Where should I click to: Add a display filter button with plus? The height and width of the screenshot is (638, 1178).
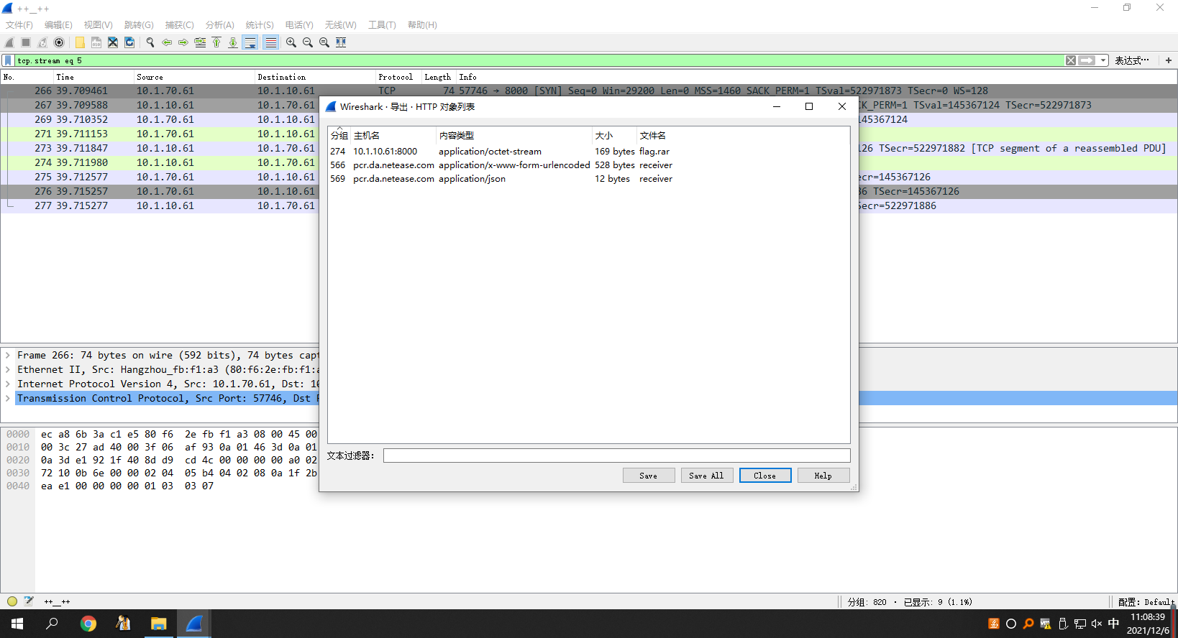click(1169, 60)
